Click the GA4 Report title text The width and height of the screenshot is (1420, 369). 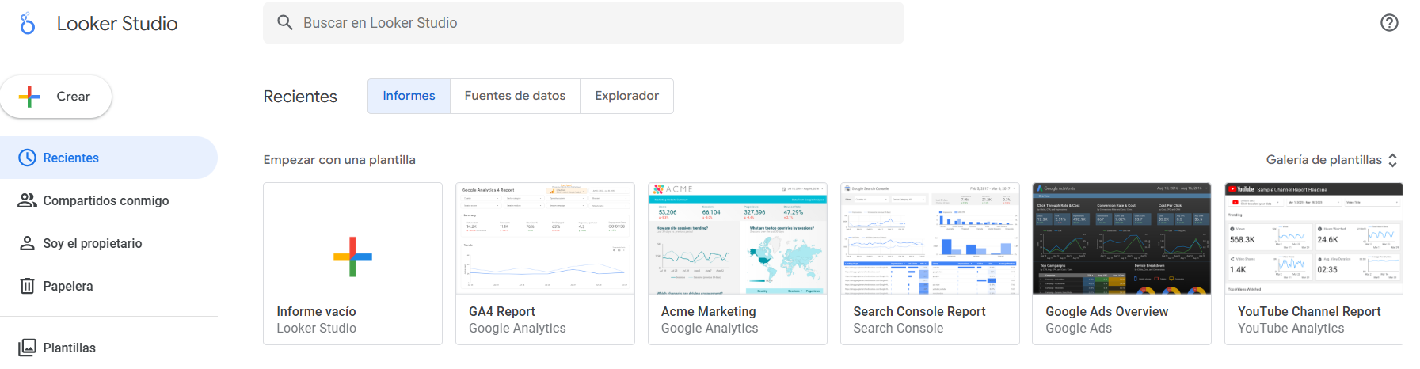[502, 311]
